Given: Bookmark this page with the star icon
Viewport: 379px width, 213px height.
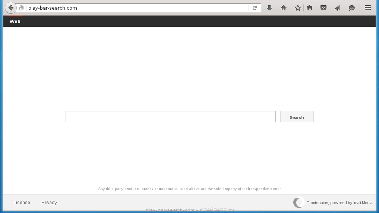Looking at the screenshot, I should [297, 8].
